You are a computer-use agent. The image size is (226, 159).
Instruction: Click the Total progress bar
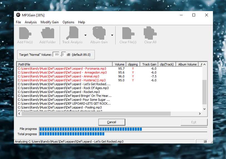[123, 134]
